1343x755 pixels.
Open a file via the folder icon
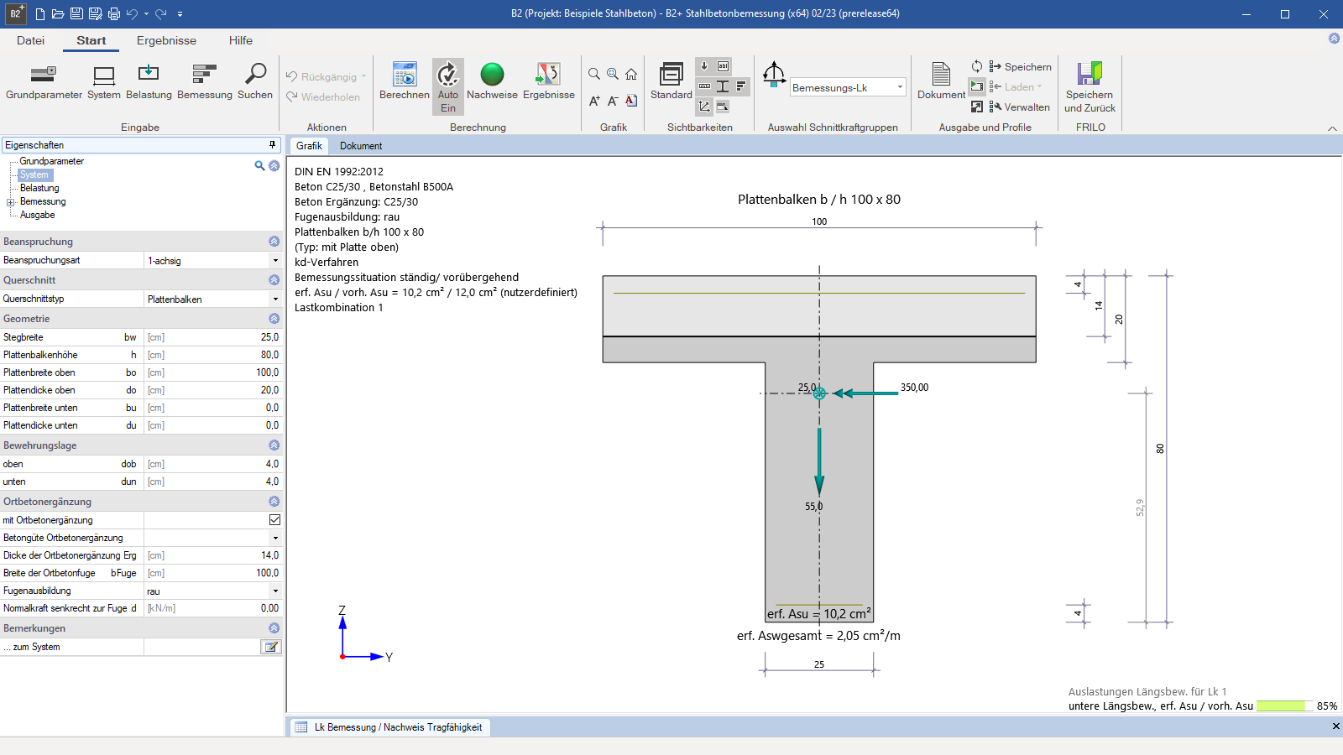[x=58, y=13]
